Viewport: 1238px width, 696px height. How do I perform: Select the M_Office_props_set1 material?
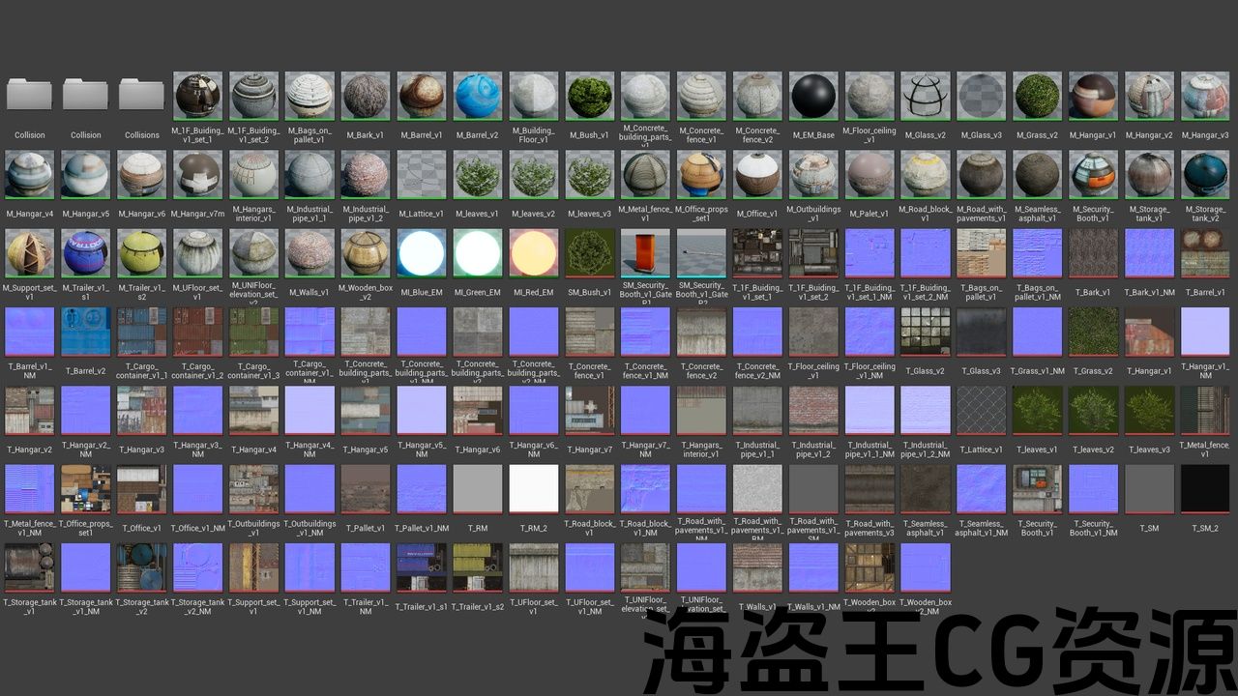pyautogui.click(x=702, y=174)
